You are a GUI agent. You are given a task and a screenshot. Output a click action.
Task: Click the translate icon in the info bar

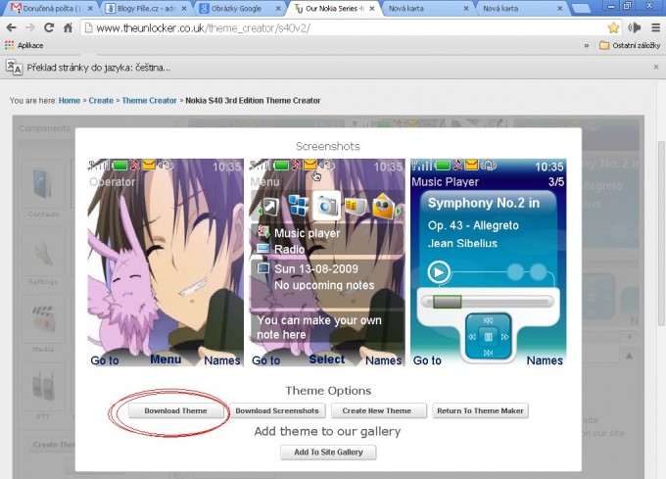point(14,67)
